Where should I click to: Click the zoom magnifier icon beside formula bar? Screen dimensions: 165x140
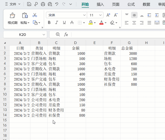click(x=58, y=34)
